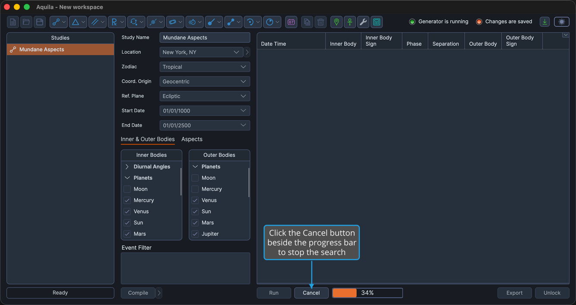Viewport: 576px width, 305px height.
Task: Collapse the Planets group in Outer Bodies
Action: point(195,167)
